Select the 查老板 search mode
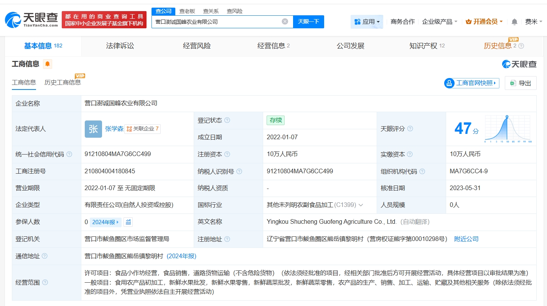Screen dimensions: 547x306 [187, 11]
